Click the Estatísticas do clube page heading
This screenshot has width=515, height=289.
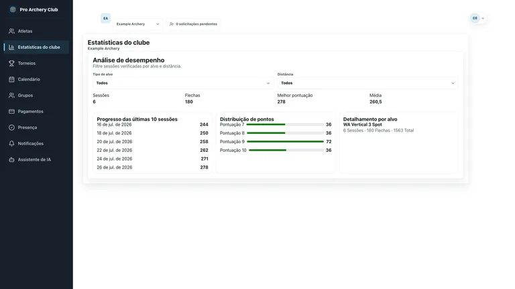[119, 43]
